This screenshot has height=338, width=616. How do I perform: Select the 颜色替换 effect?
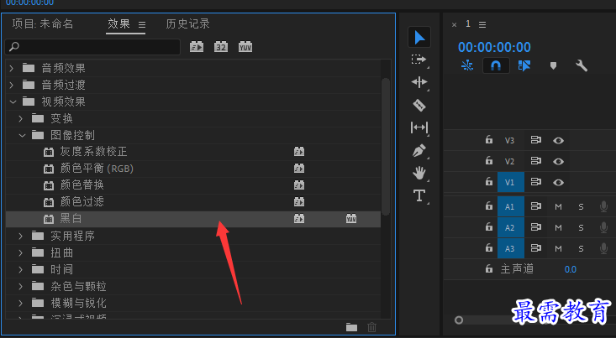coord(193,185)
